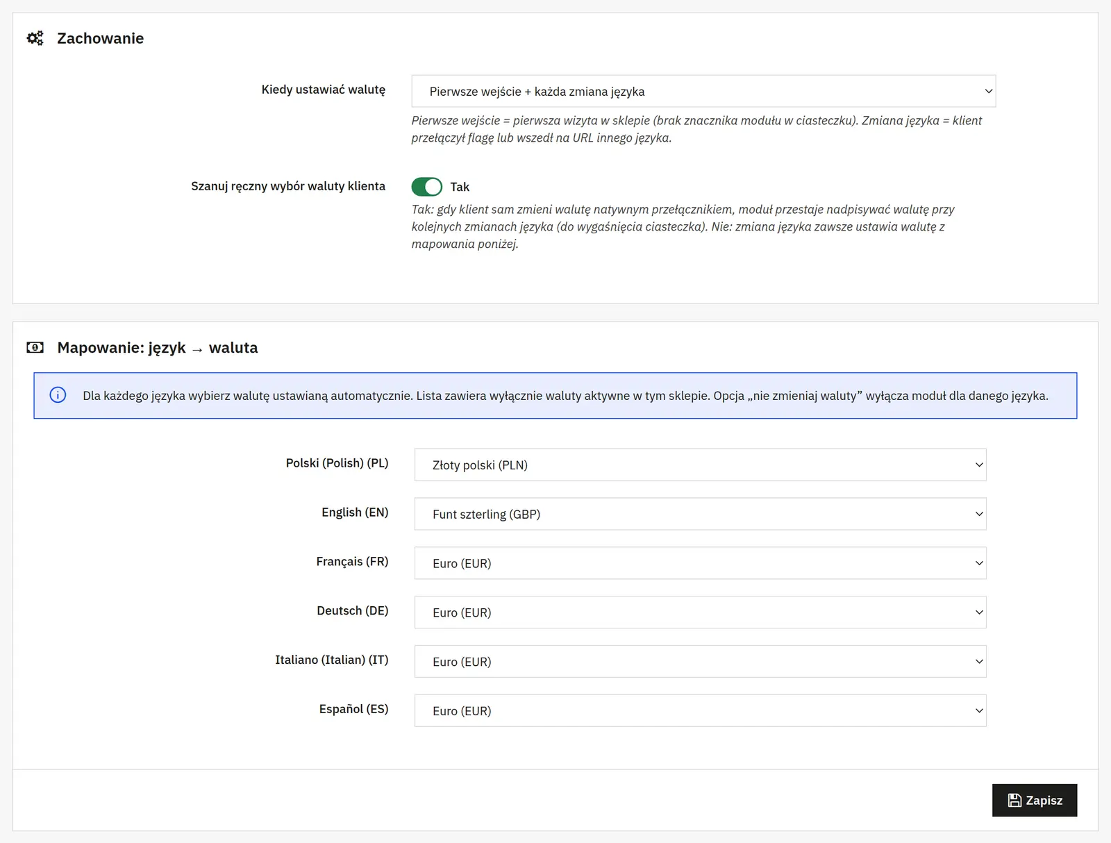Click the 'Deutsch (DE)' label
This screenshot has height=843, width=1111.
tap(353, 611)
